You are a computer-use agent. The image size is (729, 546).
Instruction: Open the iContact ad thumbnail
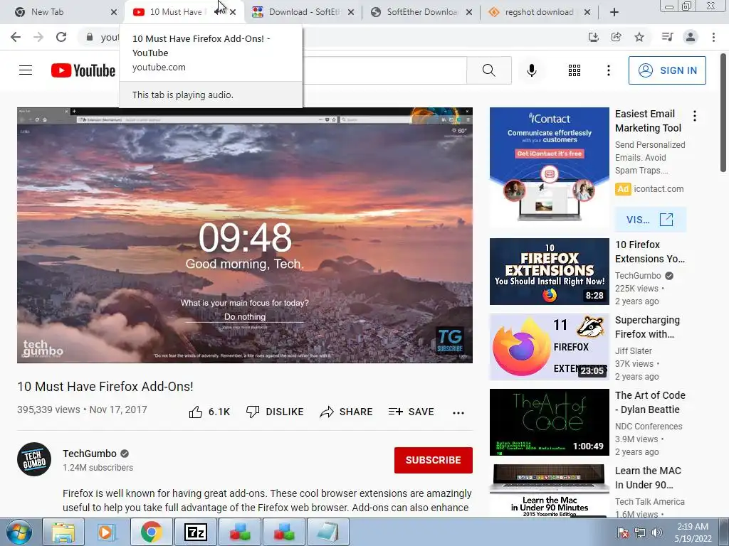[549, 167]
